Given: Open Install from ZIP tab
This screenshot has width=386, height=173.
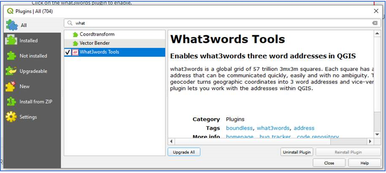Looking at the screenshot, I should click(32, 102).
